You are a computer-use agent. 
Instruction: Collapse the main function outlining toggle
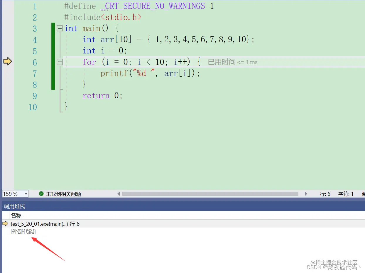coord(60,28)
